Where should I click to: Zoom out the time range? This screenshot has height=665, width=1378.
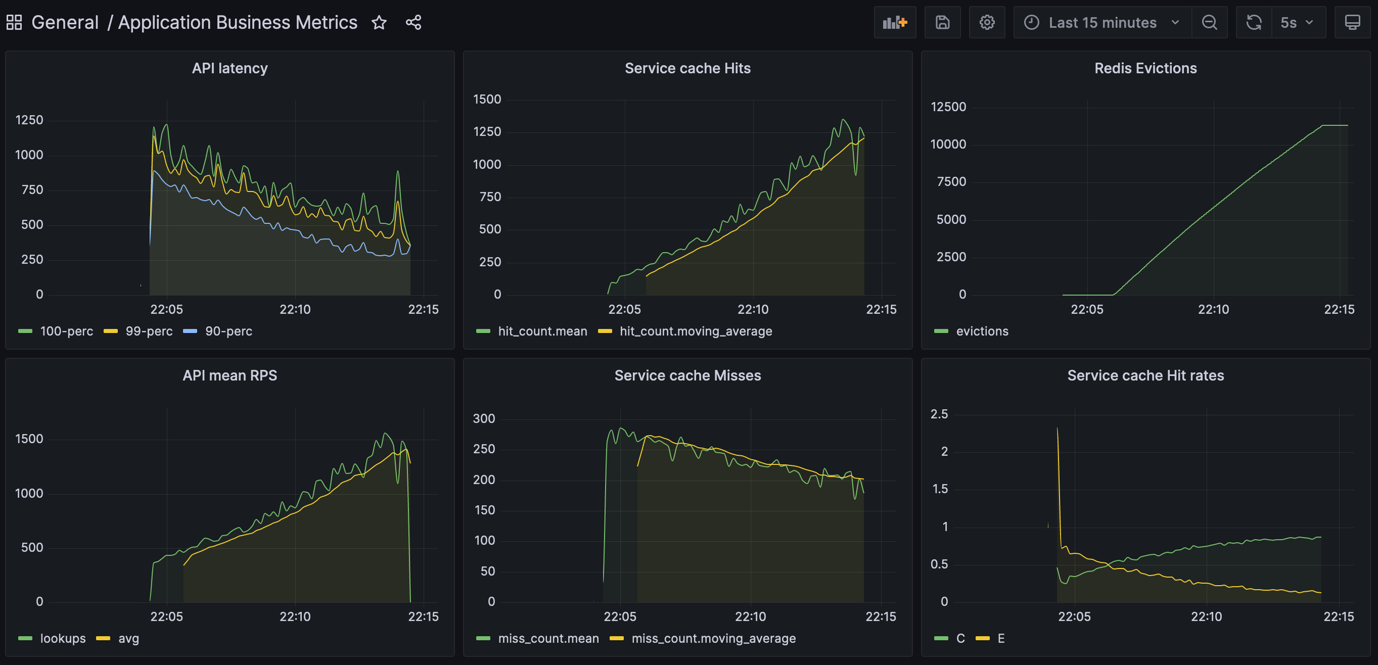tap(1209, 22)
